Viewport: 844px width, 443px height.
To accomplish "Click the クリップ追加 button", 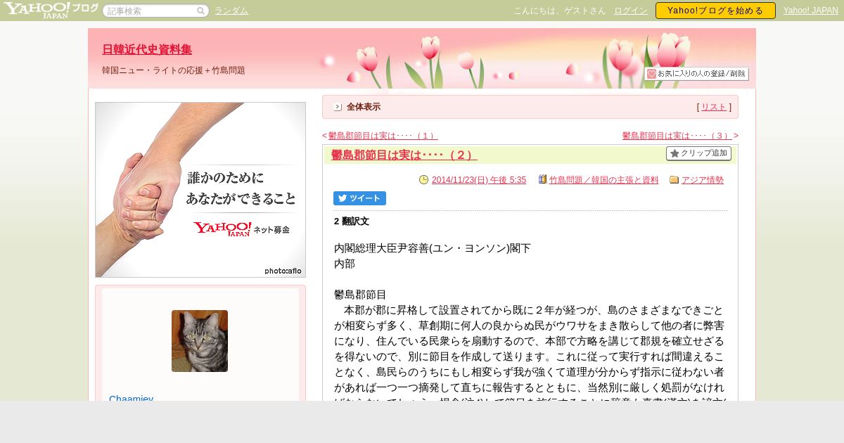I will coord(698,153).
